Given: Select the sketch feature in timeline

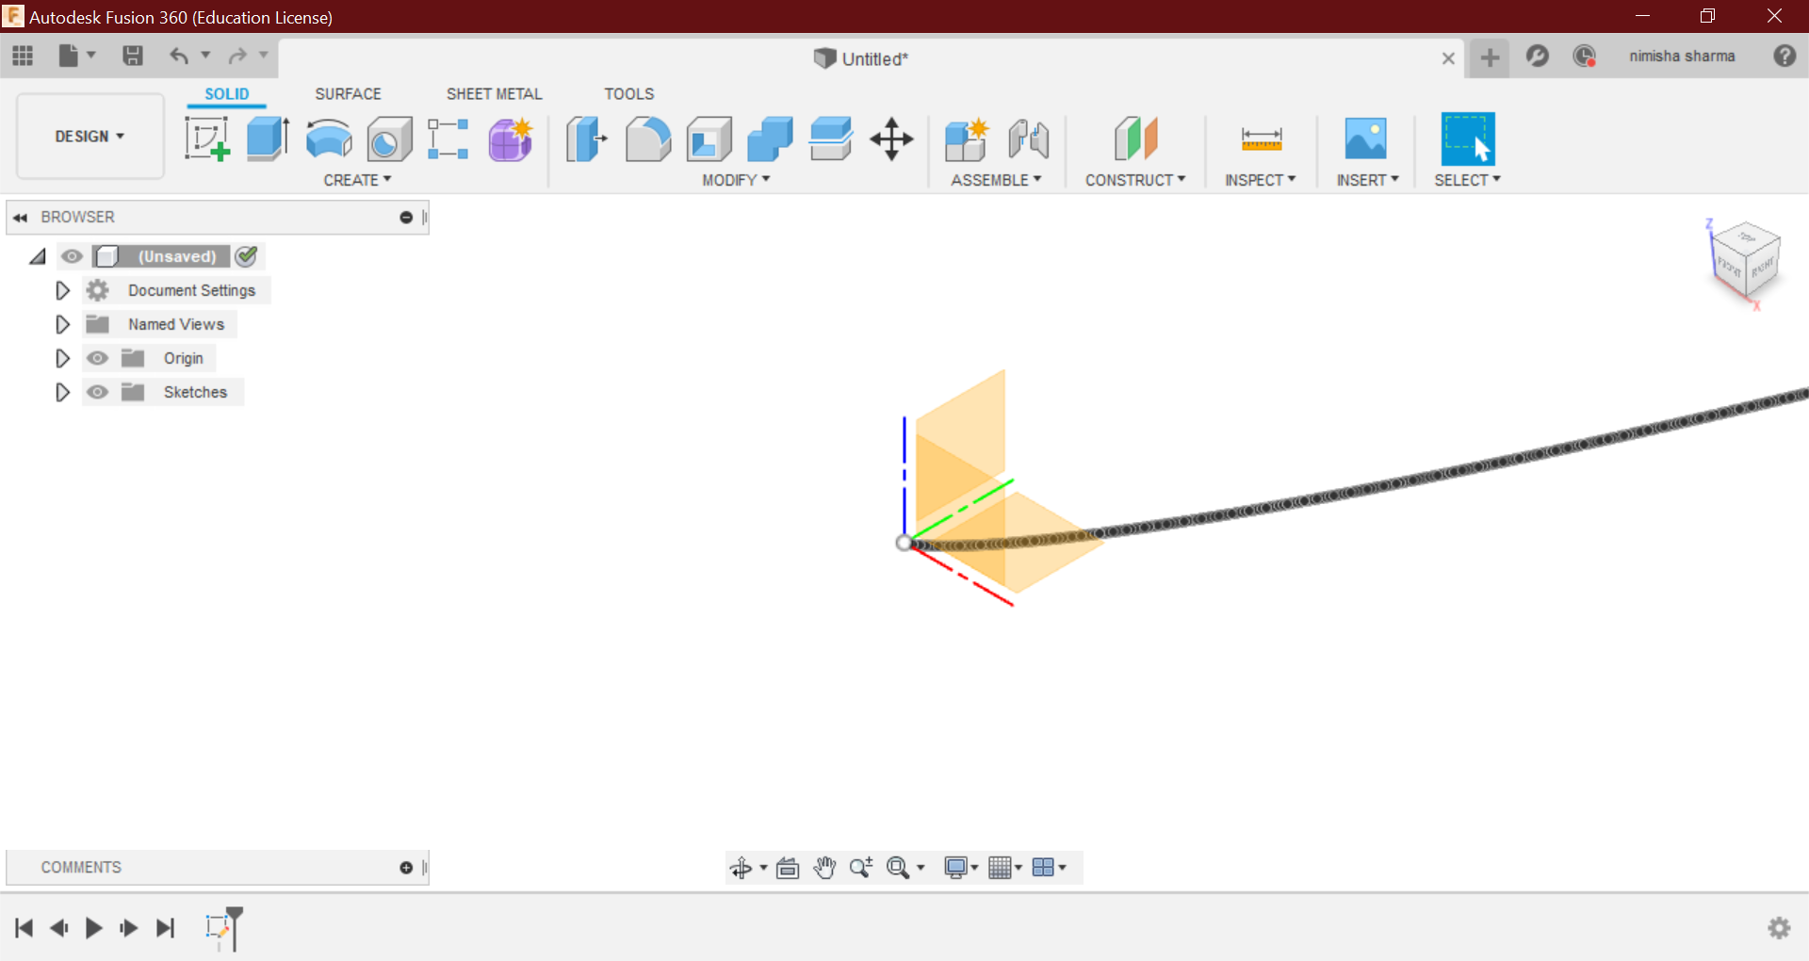Looking at the screenshot, I should [x=218, y=927].
